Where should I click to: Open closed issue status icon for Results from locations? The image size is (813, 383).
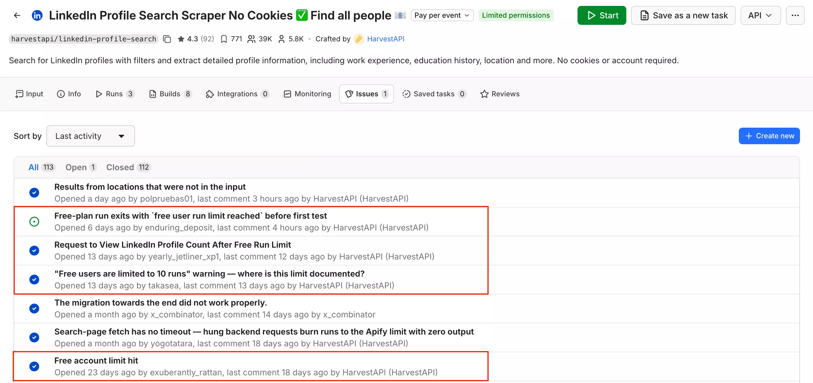click(x=34, y=193)
